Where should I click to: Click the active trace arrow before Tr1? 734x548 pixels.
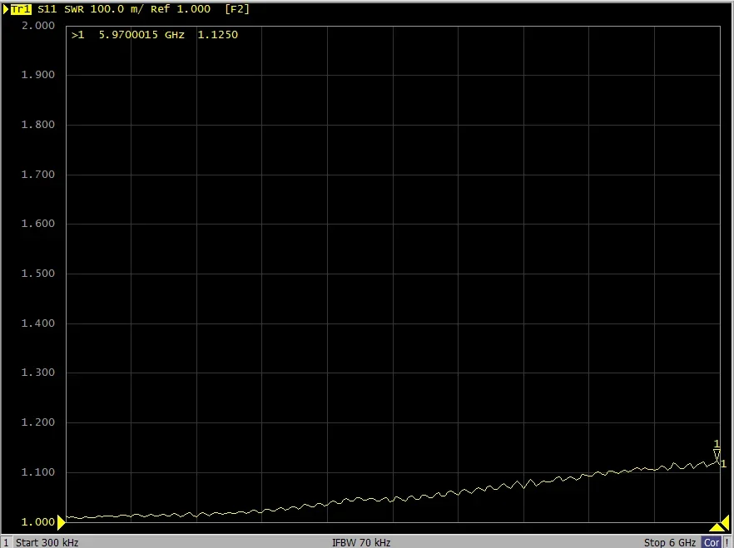point(6,9)
